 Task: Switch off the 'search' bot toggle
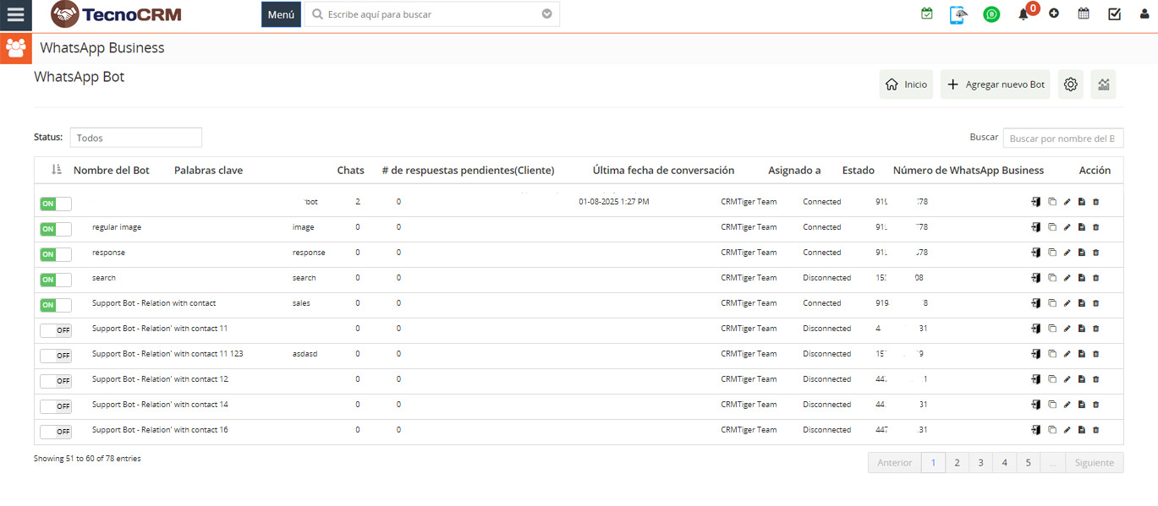coord(56,280)
